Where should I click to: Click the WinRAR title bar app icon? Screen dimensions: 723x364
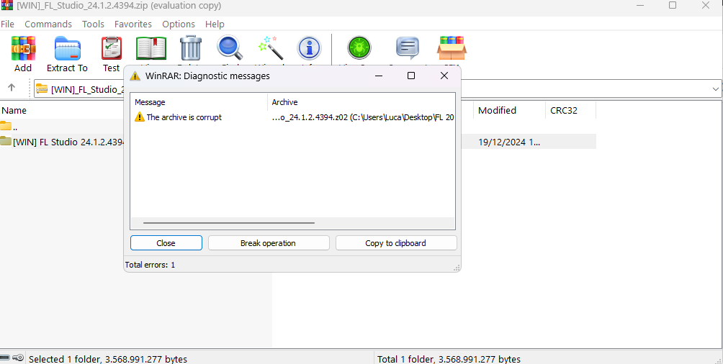6,6
